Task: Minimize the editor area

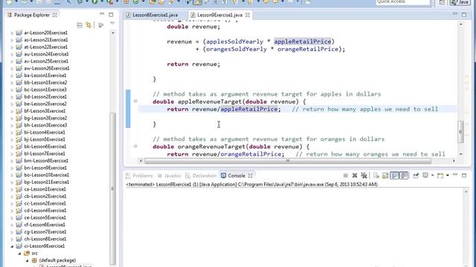Action: (455, 13)
